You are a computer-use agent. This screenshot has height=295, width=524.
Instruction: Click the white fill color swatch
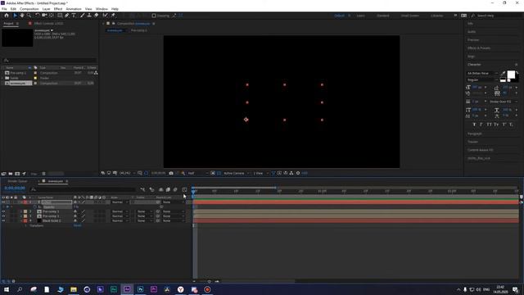(511, 75)
